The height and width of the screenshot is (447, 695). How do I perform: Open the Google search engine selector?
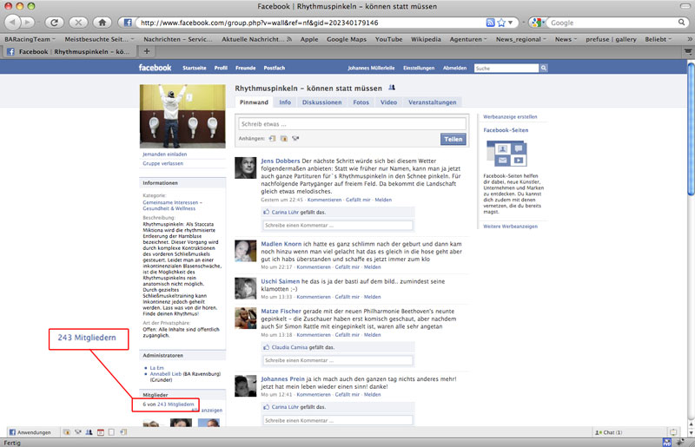coord(538,23)
